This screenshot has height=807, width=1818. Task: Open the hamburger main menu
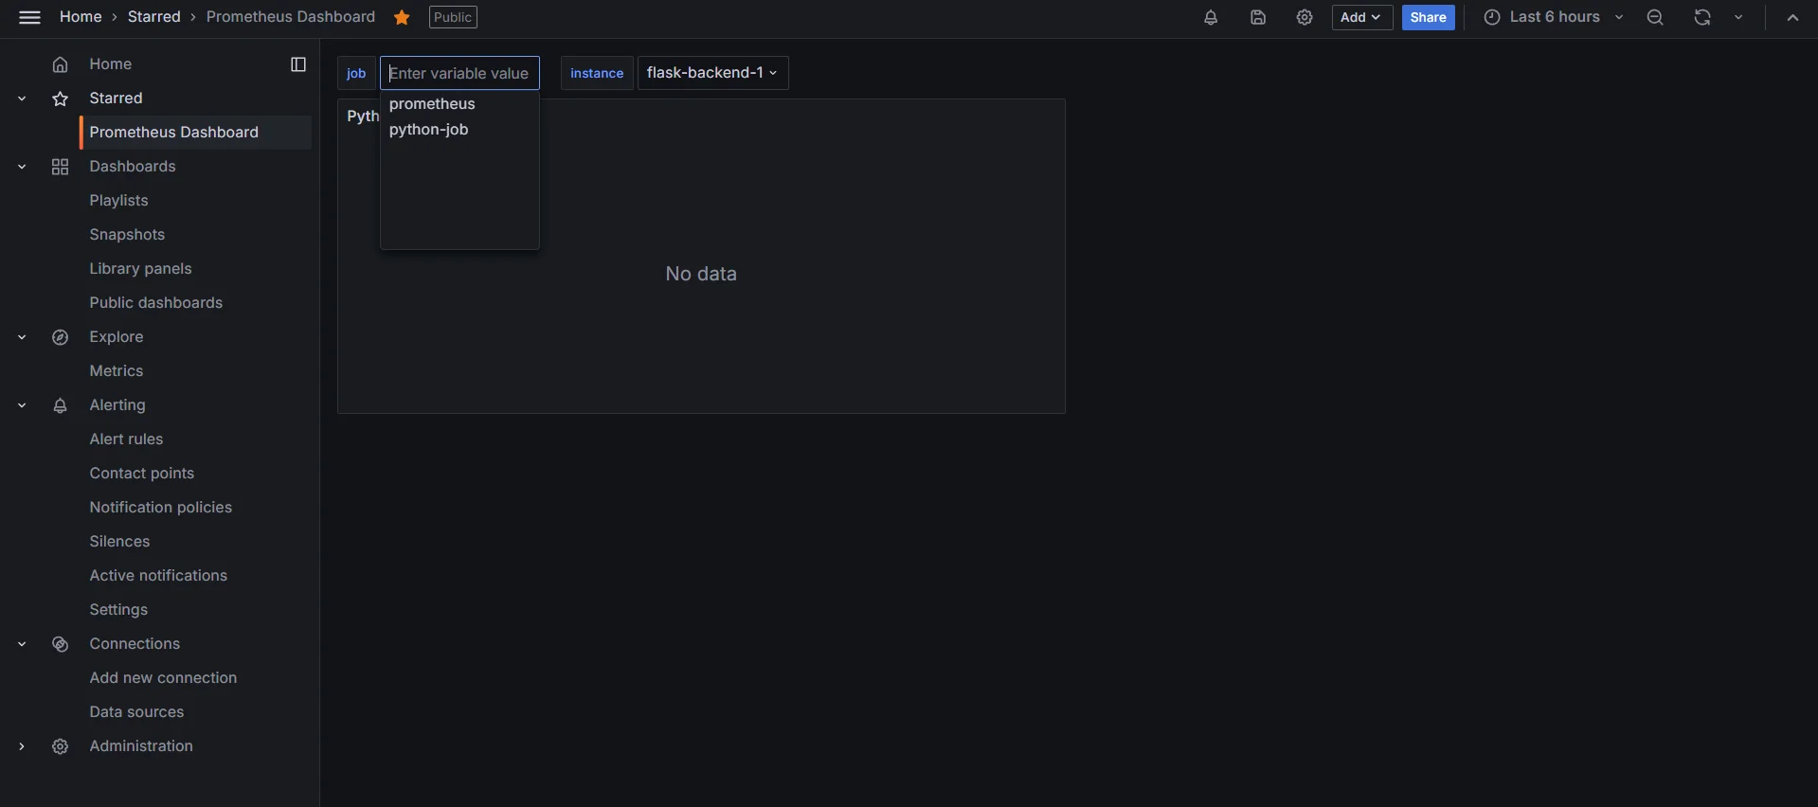coord(29,17)
